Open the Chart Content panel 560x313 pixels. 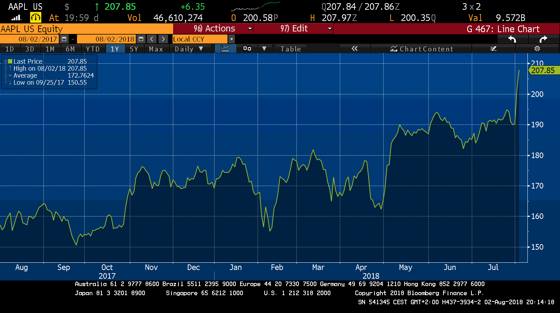(422, 49)
